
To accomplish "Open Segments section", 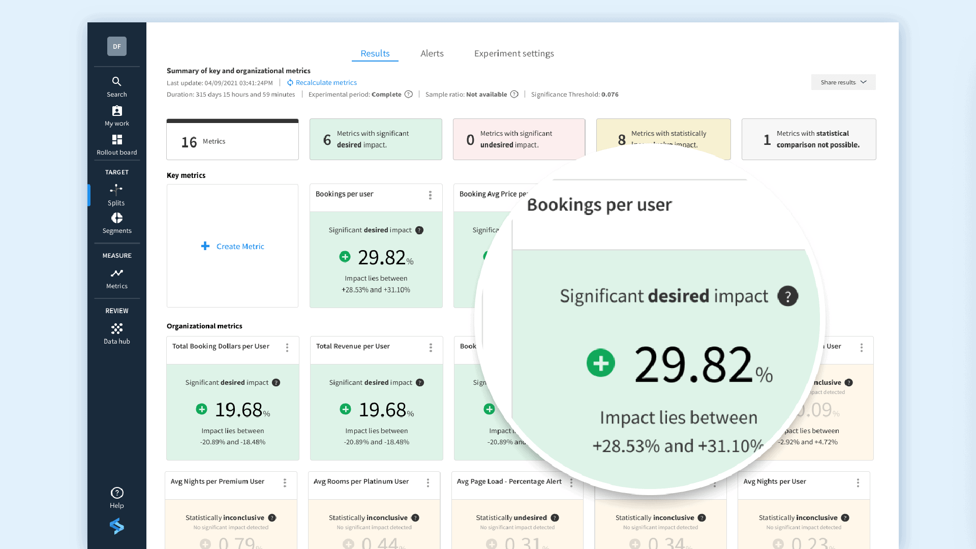I will [x=116, y=223].
